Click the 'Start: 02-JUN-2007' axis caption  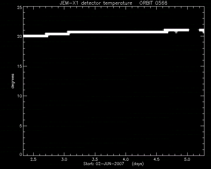click(104, 164)
